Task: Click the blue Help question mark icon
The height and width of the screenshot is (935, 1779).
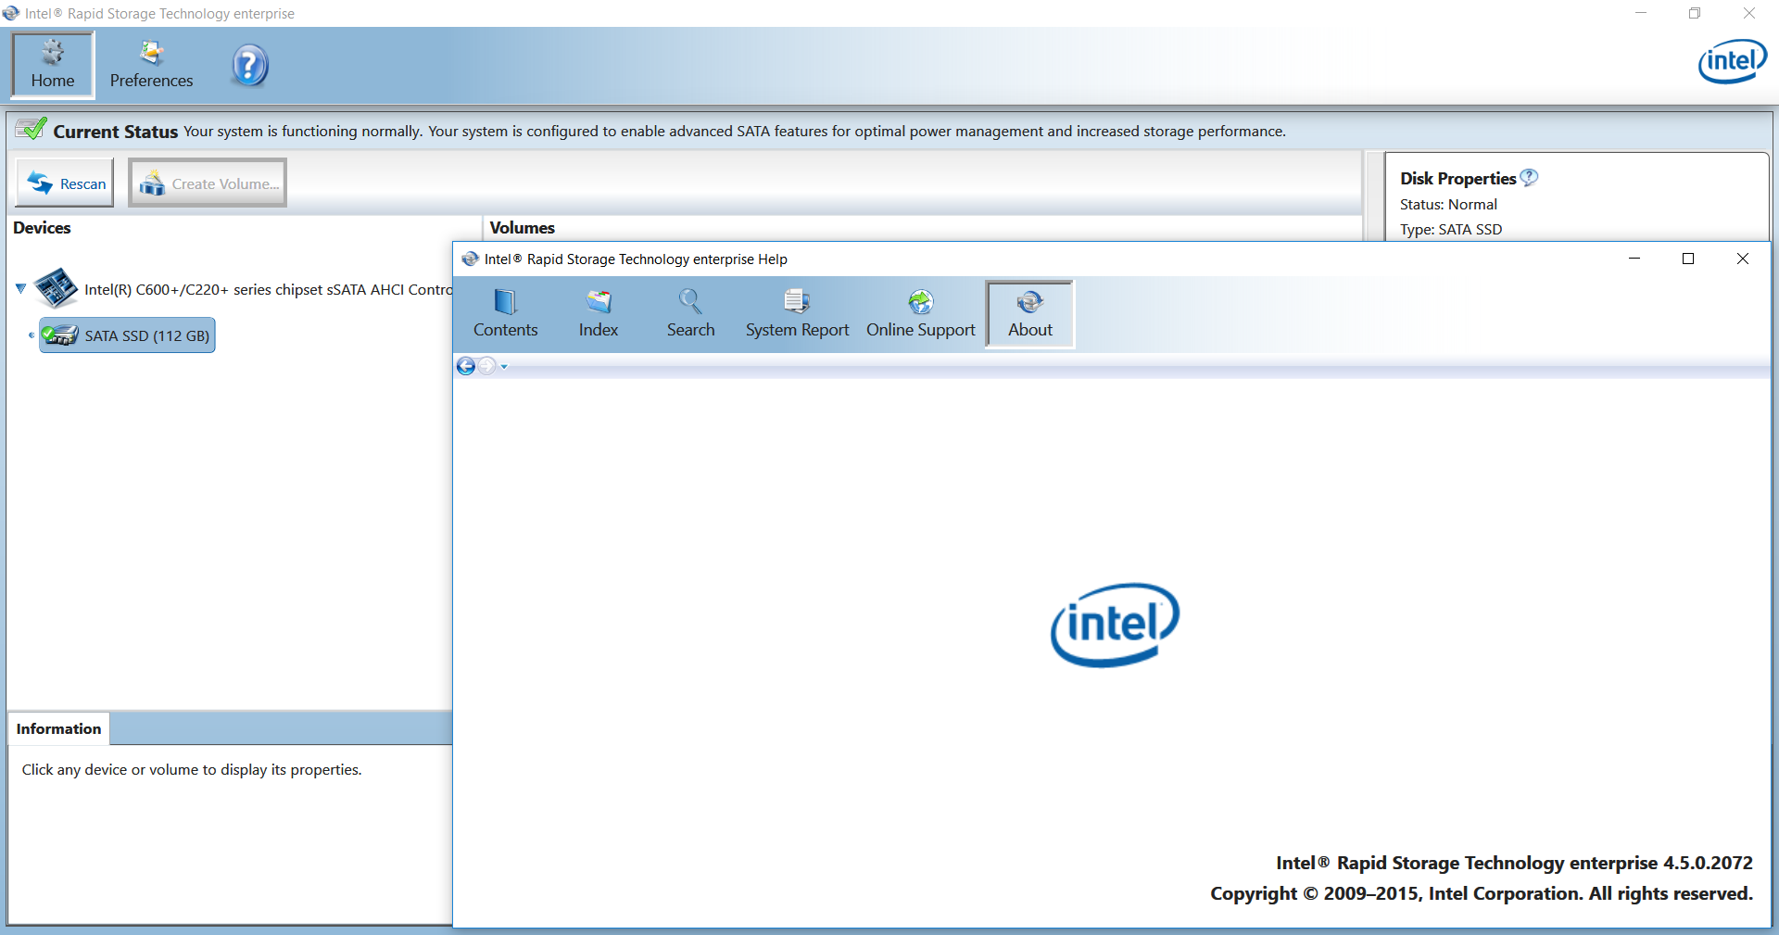Action: tap(249, 66)
